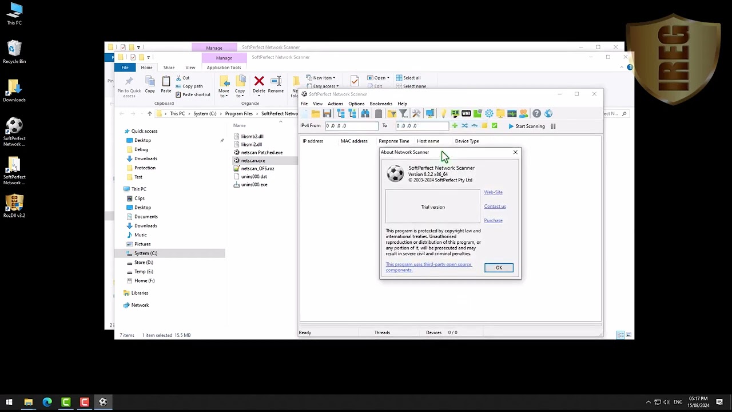Click the green IP card toolbar icon

click(x=455, y=113)
